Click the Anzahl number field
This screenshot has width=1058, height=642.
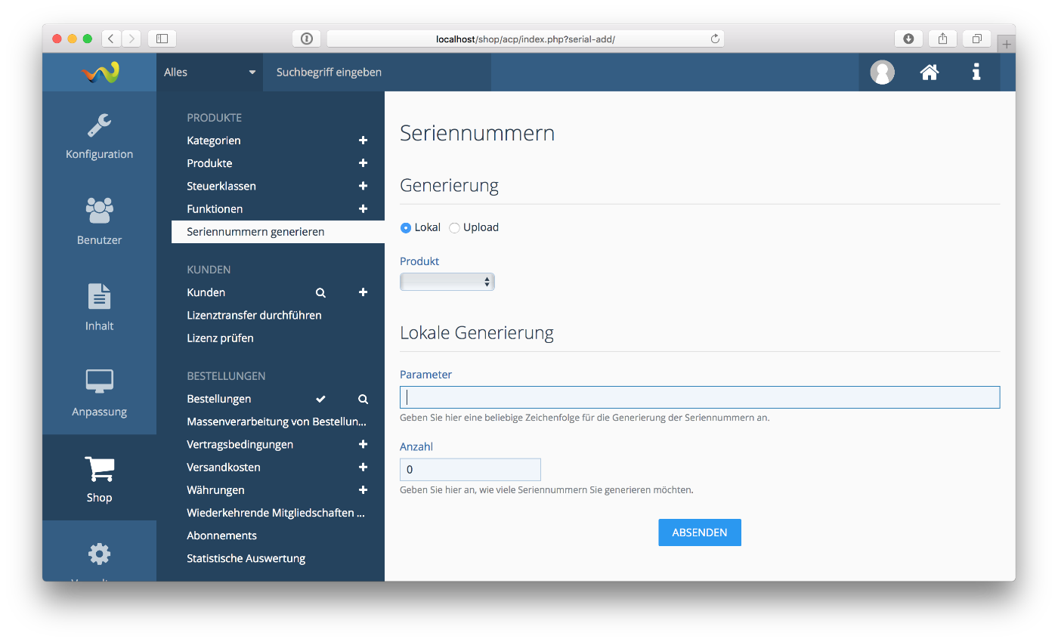point(470,470)
